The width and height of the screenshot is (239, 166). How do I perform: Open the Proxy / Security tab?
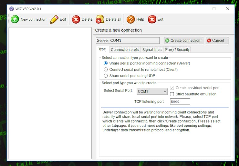[x=177, y=50]
